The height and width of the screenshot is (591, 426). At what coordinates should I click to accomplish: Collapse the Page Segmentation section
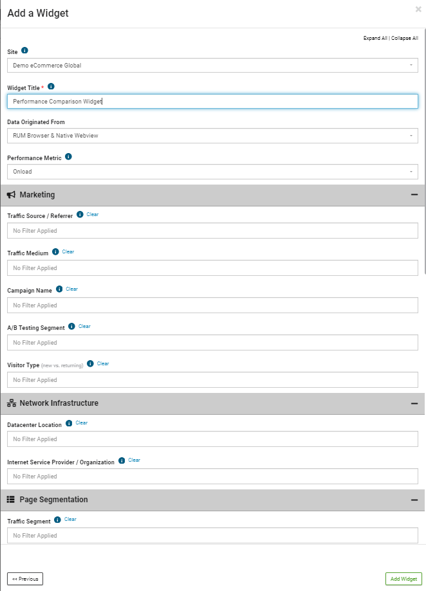pos(414,500)
